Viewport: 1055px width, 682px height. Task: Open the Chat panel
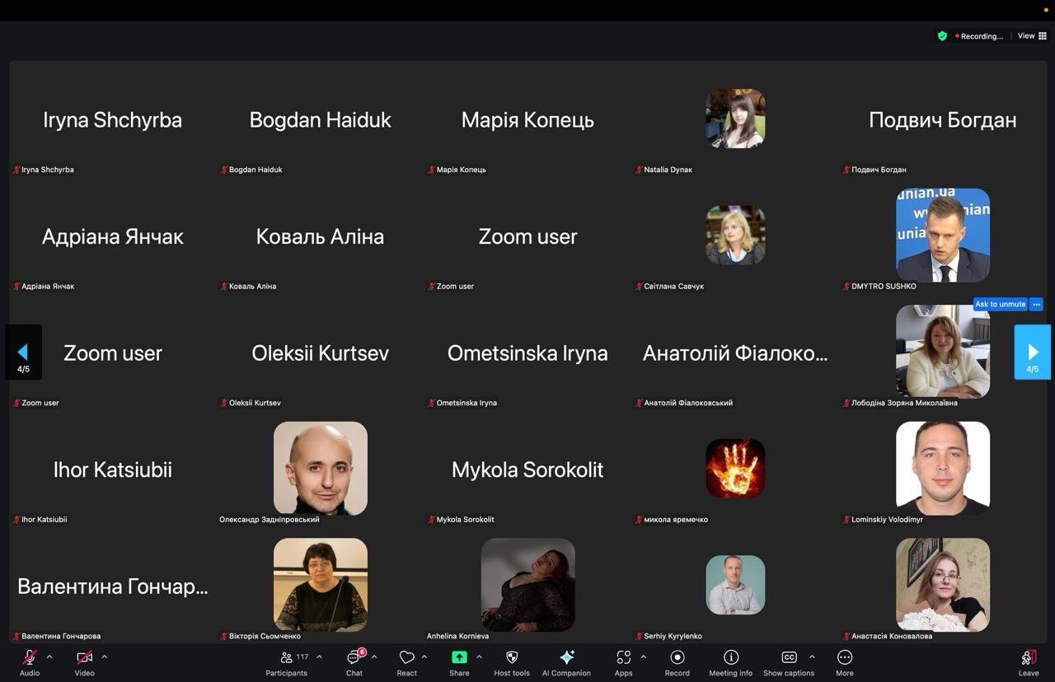354,661
